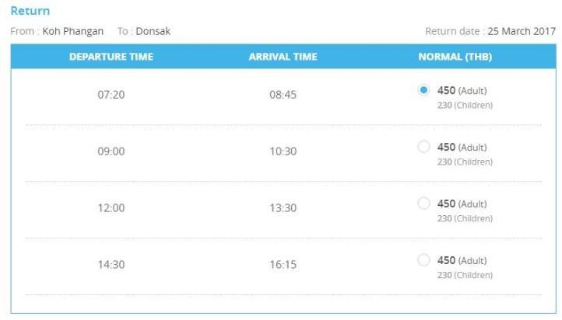Click the Return section heading
This screenshot has height=320, width=562.
pyautogui.click(x=30, y=12)
